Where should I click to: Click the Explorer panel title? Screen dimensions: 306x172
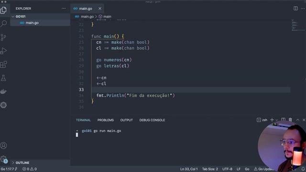[23, 9]
